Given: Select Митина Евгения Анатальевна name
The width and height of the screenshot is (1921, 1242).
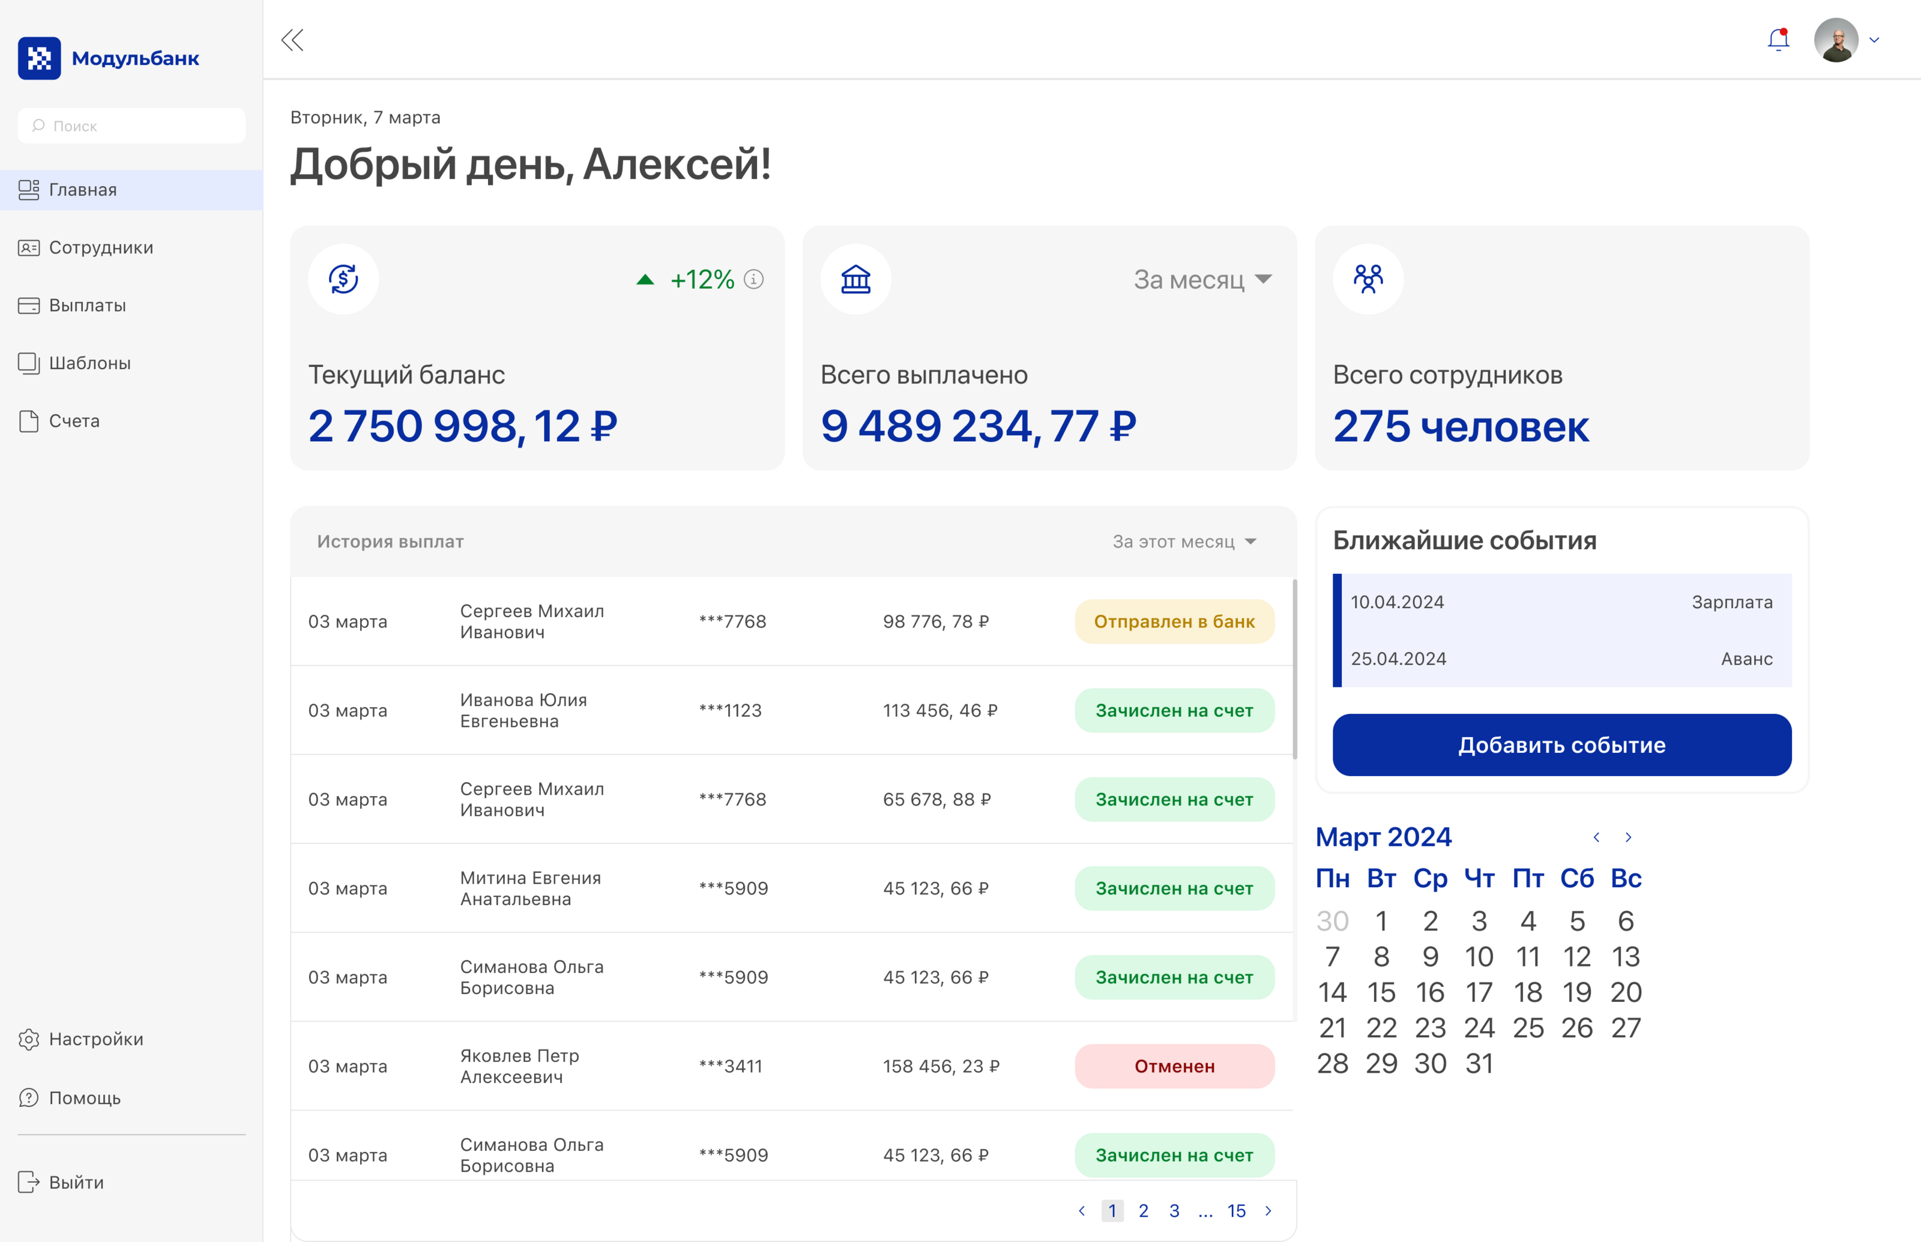Looking at the screenshot, I should click(x=530, y=888).
